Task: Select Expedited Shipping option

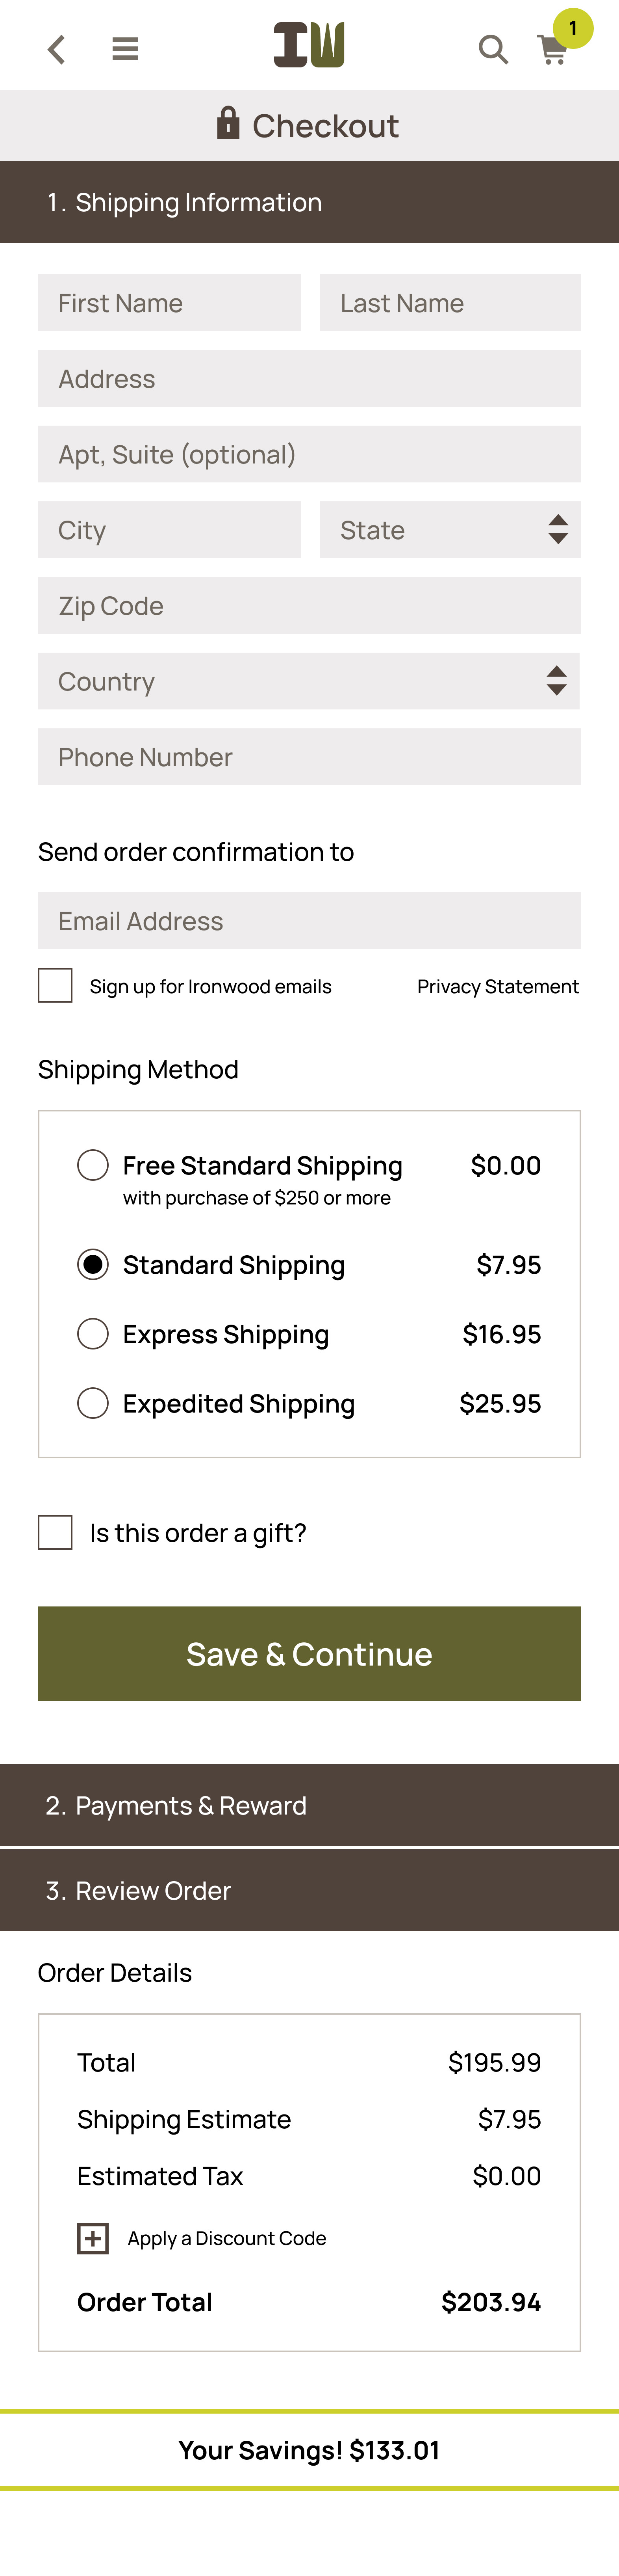Action: point(93,1403)
